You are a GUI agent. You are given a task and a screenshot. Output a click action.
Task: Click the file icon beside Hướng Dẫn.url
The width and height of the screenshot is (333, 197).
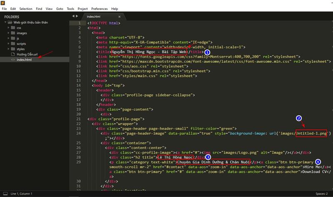(13, 54)
